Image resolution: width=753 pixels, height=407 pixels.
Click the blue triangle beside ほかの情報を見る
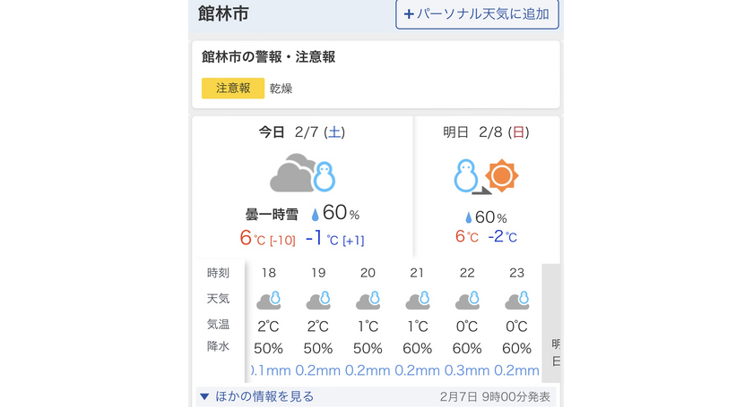[204, 396]
